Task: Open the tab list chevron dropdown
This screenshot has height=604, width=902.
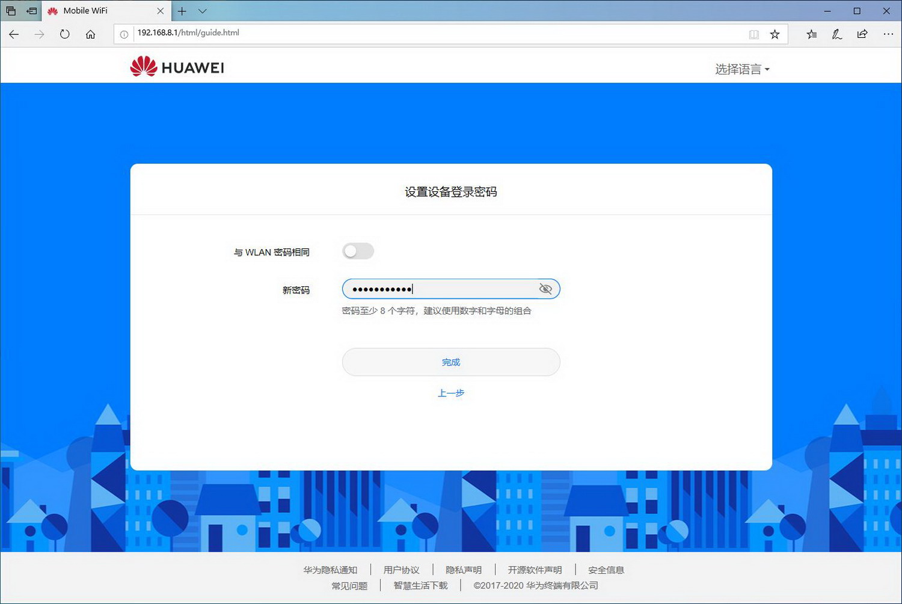Action: (x=201, y=10)
